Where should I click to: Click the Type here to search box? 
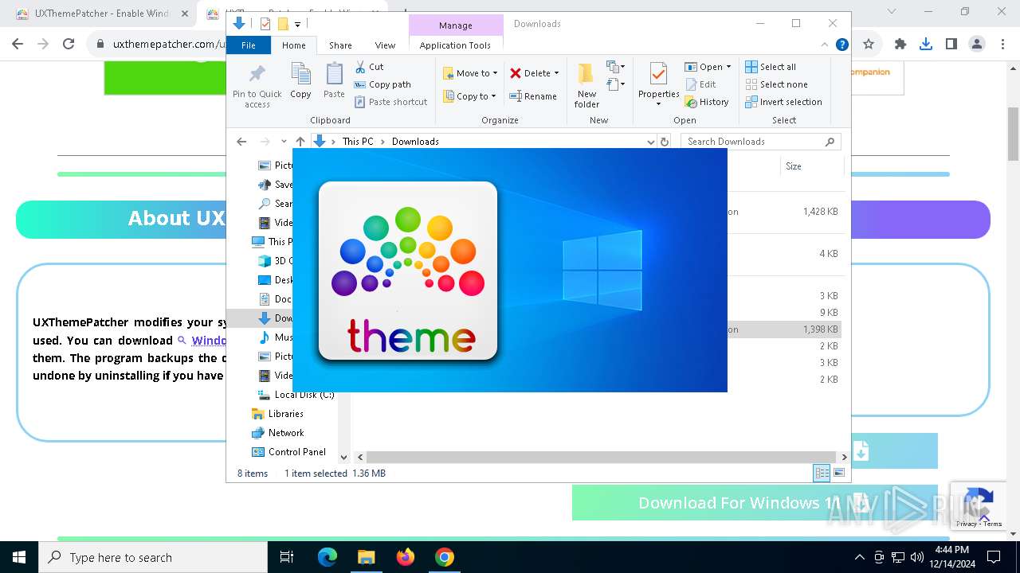tap(153, 557)
